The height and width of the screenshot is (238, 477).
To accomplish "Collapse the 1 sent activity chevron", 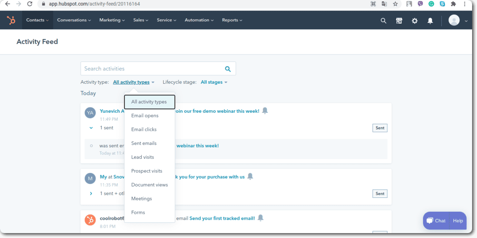I will (91, 128).
